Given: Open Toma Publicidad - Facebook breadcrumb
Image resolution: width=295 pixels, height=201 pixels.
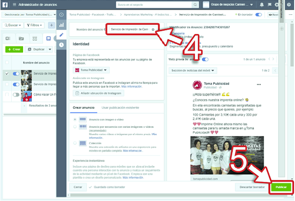Looking at the screenshot, I should [92, 15].
